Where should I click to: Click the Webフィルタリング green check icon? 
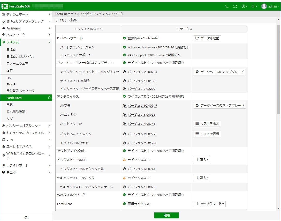124,195
